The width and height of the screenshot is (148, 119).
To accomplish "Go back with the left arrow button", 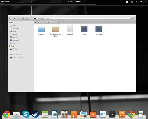I will point(15,18).
